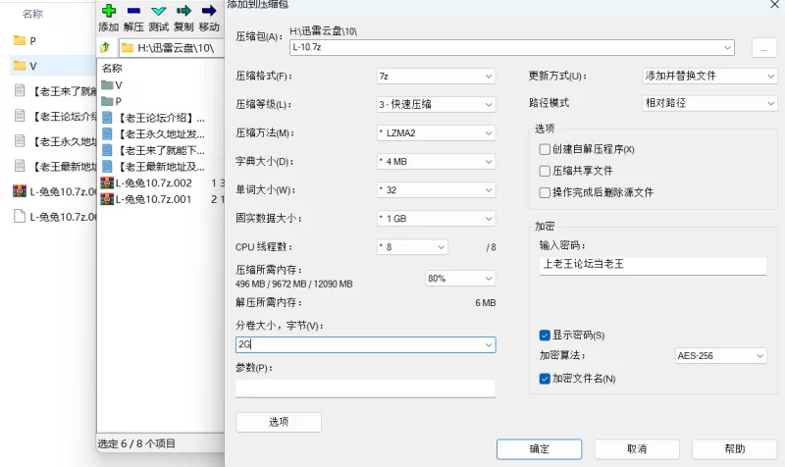Click the 取消 button
The height and width of the screenshot is (467, 785).
tap(637, 449)
